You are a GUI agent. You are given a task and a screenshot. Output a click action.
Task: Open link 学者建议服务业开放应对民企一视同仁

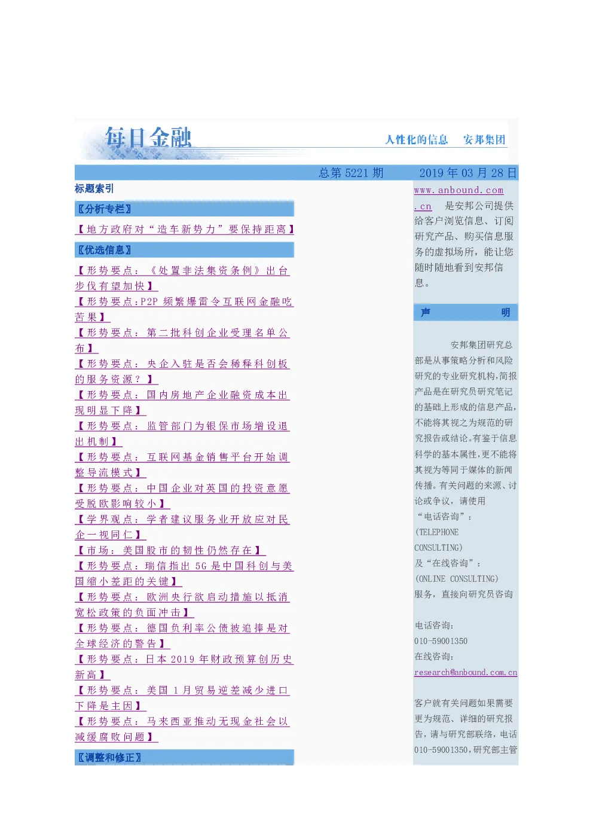tap(182, 527)
